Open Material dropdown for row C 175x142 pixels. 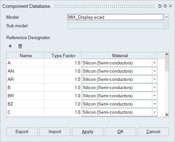[x=155, y=112]
